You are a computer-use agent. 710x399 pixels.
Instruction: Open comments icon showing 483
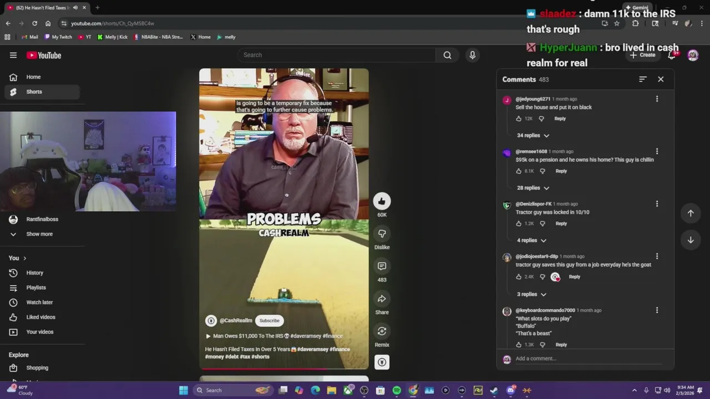382,266
